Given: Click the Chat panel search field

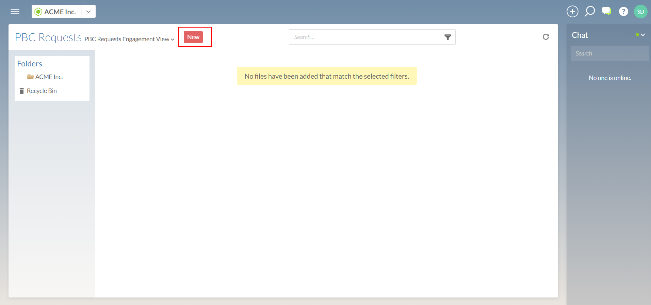Looking at the screenshot, I should [x=610, y=53].
